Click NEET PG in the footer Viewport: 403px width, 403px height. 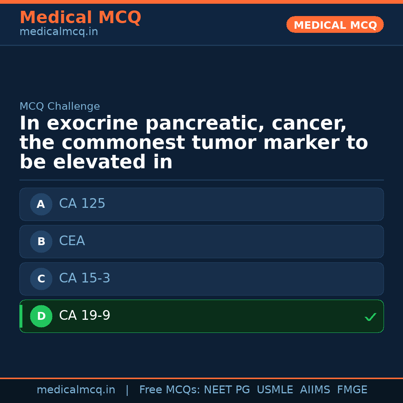[227, 390]
